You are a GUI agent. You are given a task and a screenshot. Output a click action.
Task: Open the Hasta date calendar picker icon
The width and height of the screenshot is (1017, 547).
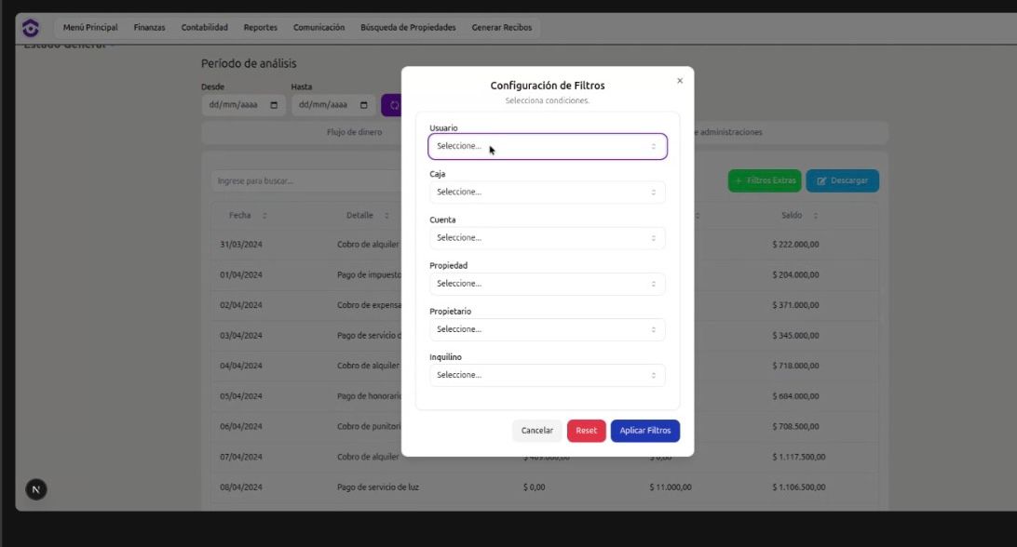363,105
